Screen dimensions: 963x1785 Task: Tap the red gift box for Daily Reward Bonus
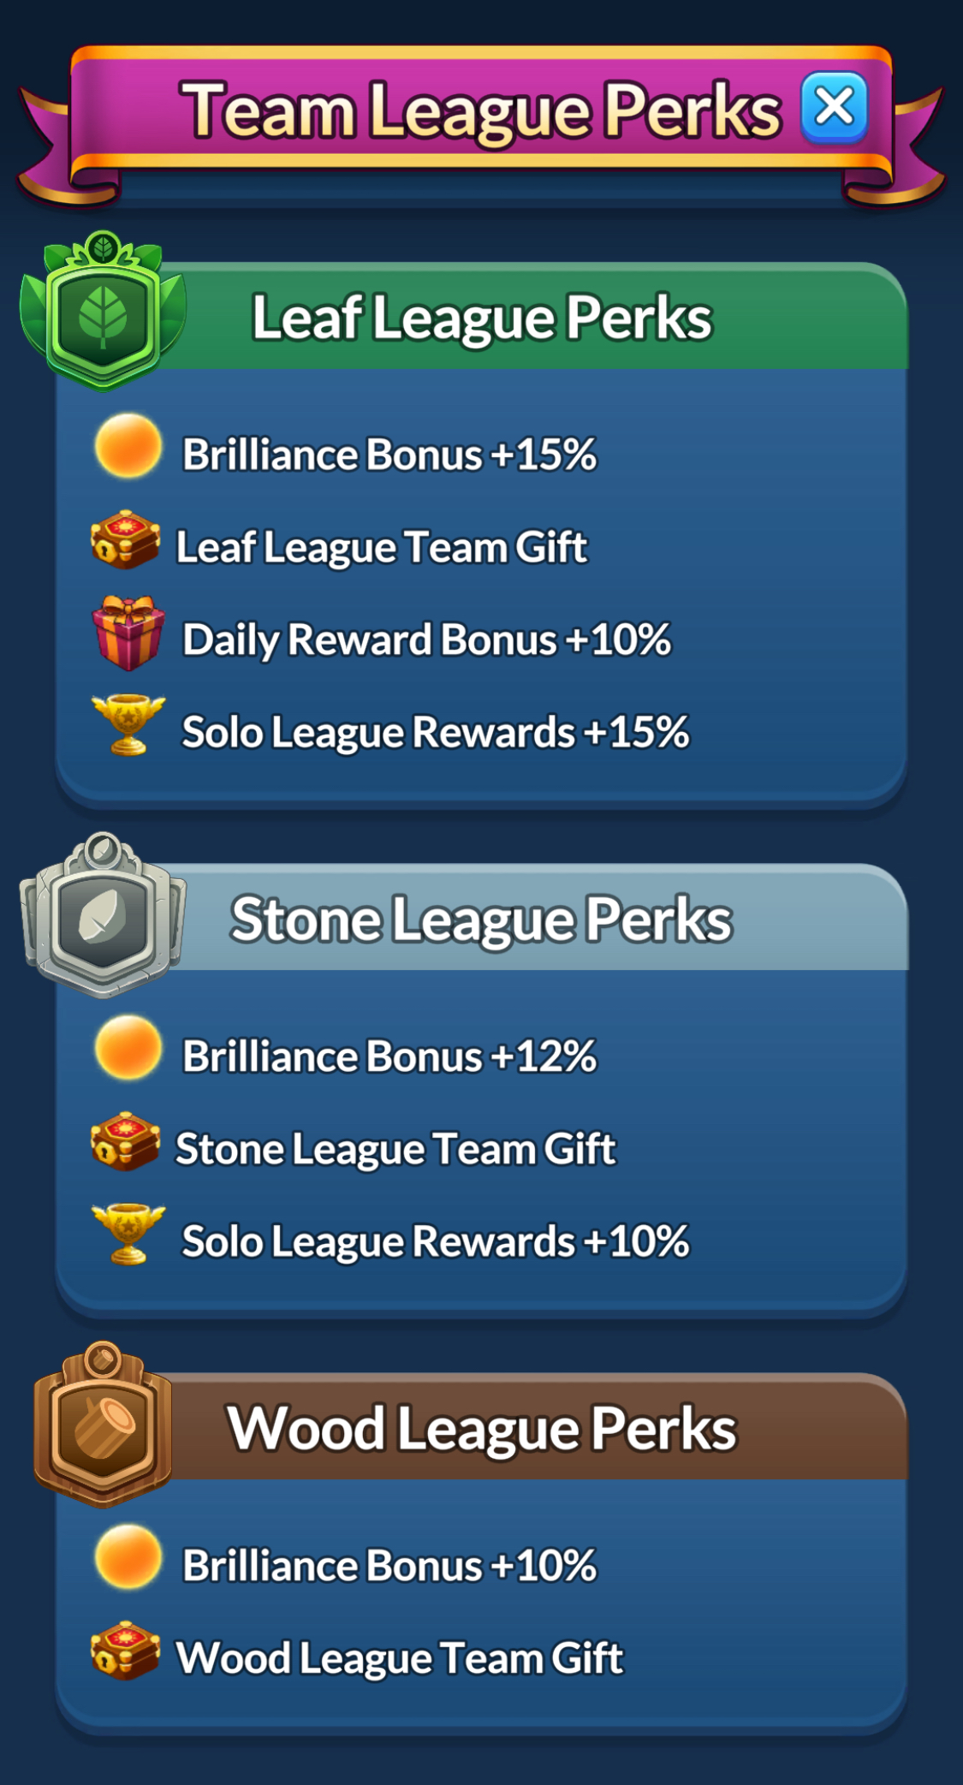[x=128, y=633]
